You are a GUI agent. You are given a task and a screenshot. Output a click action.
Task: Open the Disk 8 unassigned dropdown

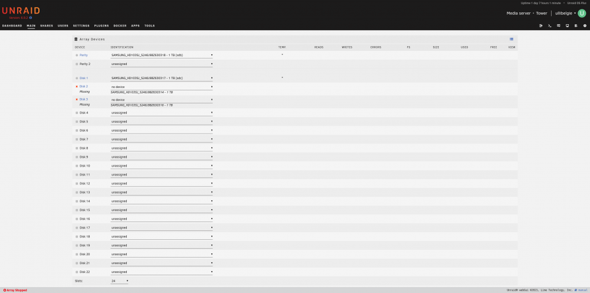coord(162,148)
